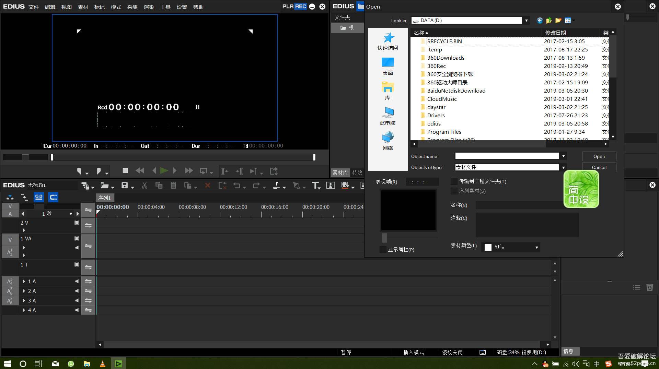
Task: Click the Cancel button in dialog
Action: point(599,167)
